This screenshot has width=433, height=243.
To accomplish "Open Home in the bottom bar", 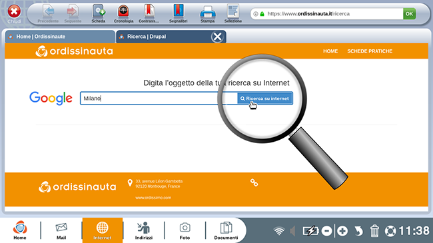I will coord(20,230).
